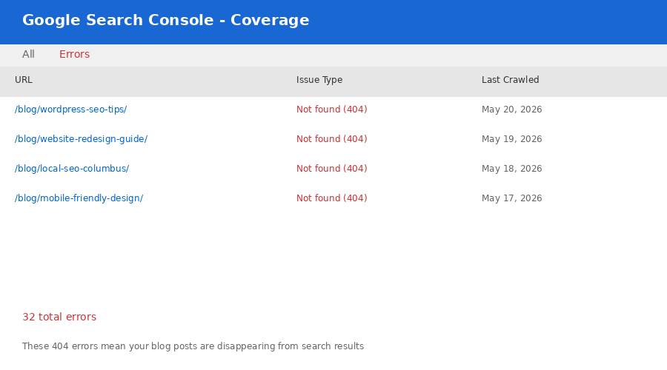The height and width of the screenshot is (370, 667).
Task: Select the Errors tab
Action: [x=74, y=54]
